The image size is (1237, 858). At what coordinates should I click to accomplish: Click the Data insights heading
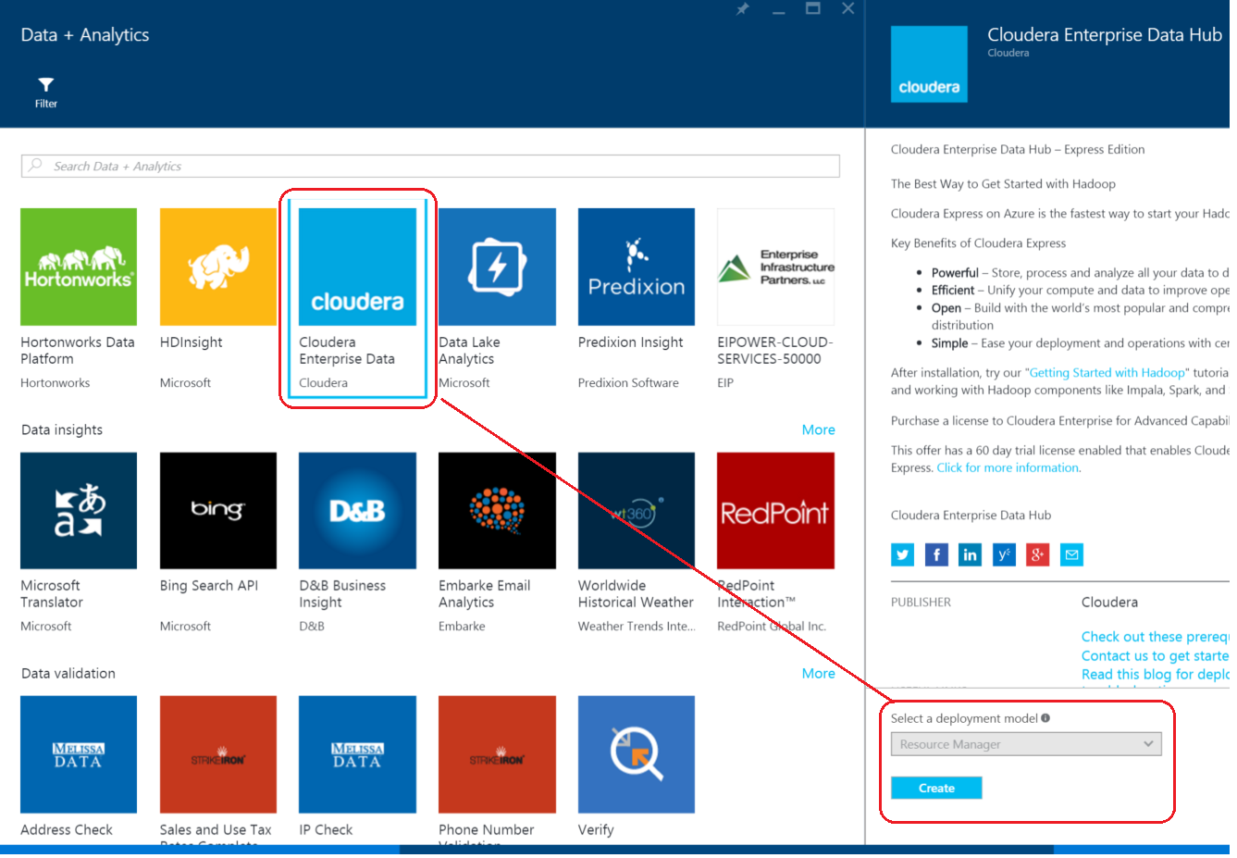pos(62,429)
